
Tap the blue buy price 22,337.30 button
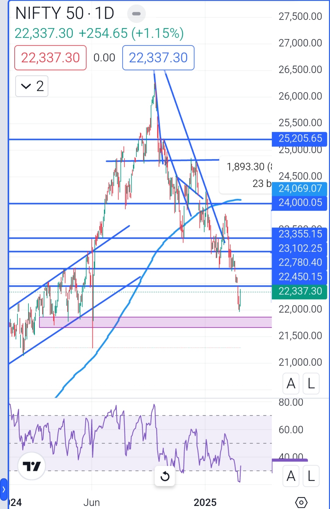[158, 58]
